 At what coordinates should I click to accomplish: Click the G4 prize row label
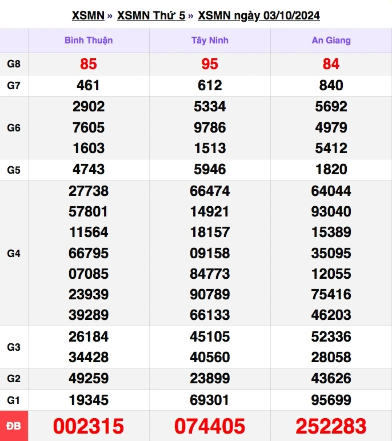pyautogui.click(x=14, y=253)
